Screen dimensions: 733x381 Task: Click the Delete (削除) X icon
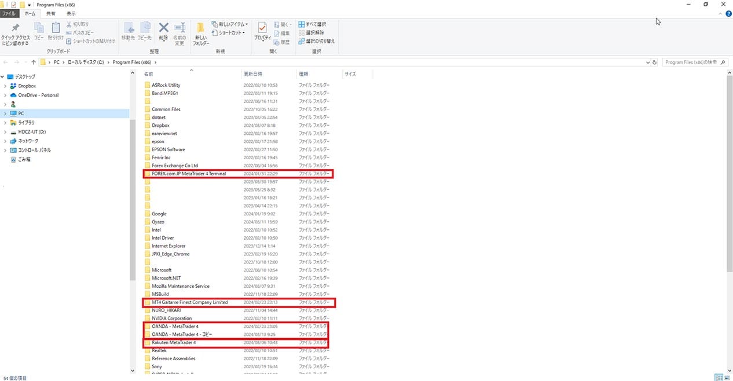pyautogui.click(x=163, y=27)
